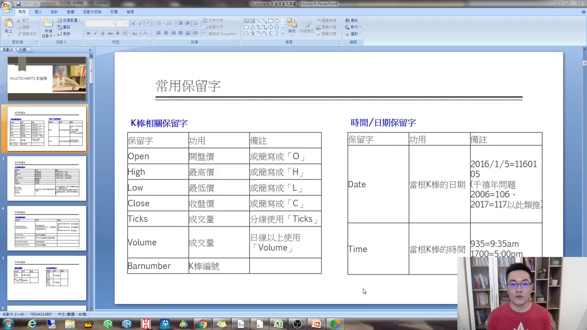Viewport: 587px width, 330px height.
Task: Save the presentation from quick access toolbar
Action: coord(18,4)
